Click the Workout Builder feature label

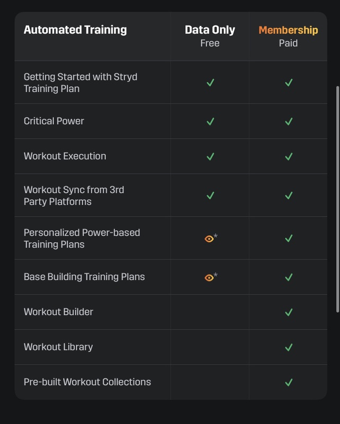click(x=58, y=312)
